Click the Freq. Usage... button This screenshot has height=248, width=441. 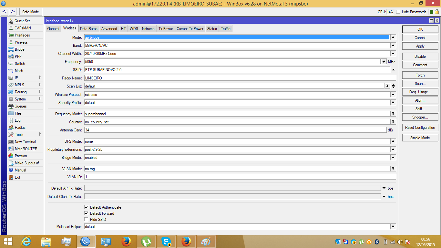[x=420, y=92]
